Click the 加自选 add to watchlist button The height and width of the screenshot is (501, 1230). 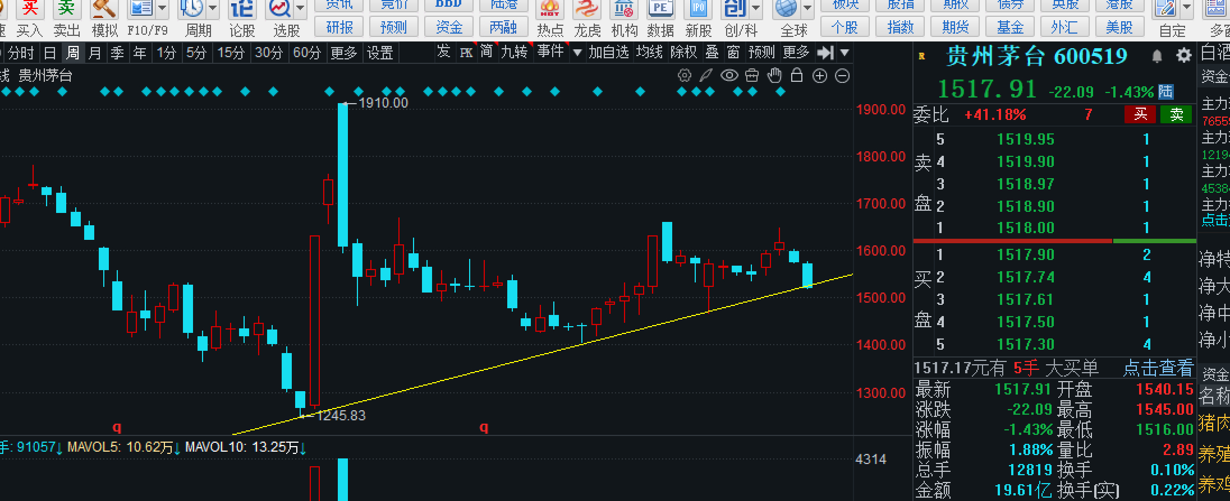(609, 53)
